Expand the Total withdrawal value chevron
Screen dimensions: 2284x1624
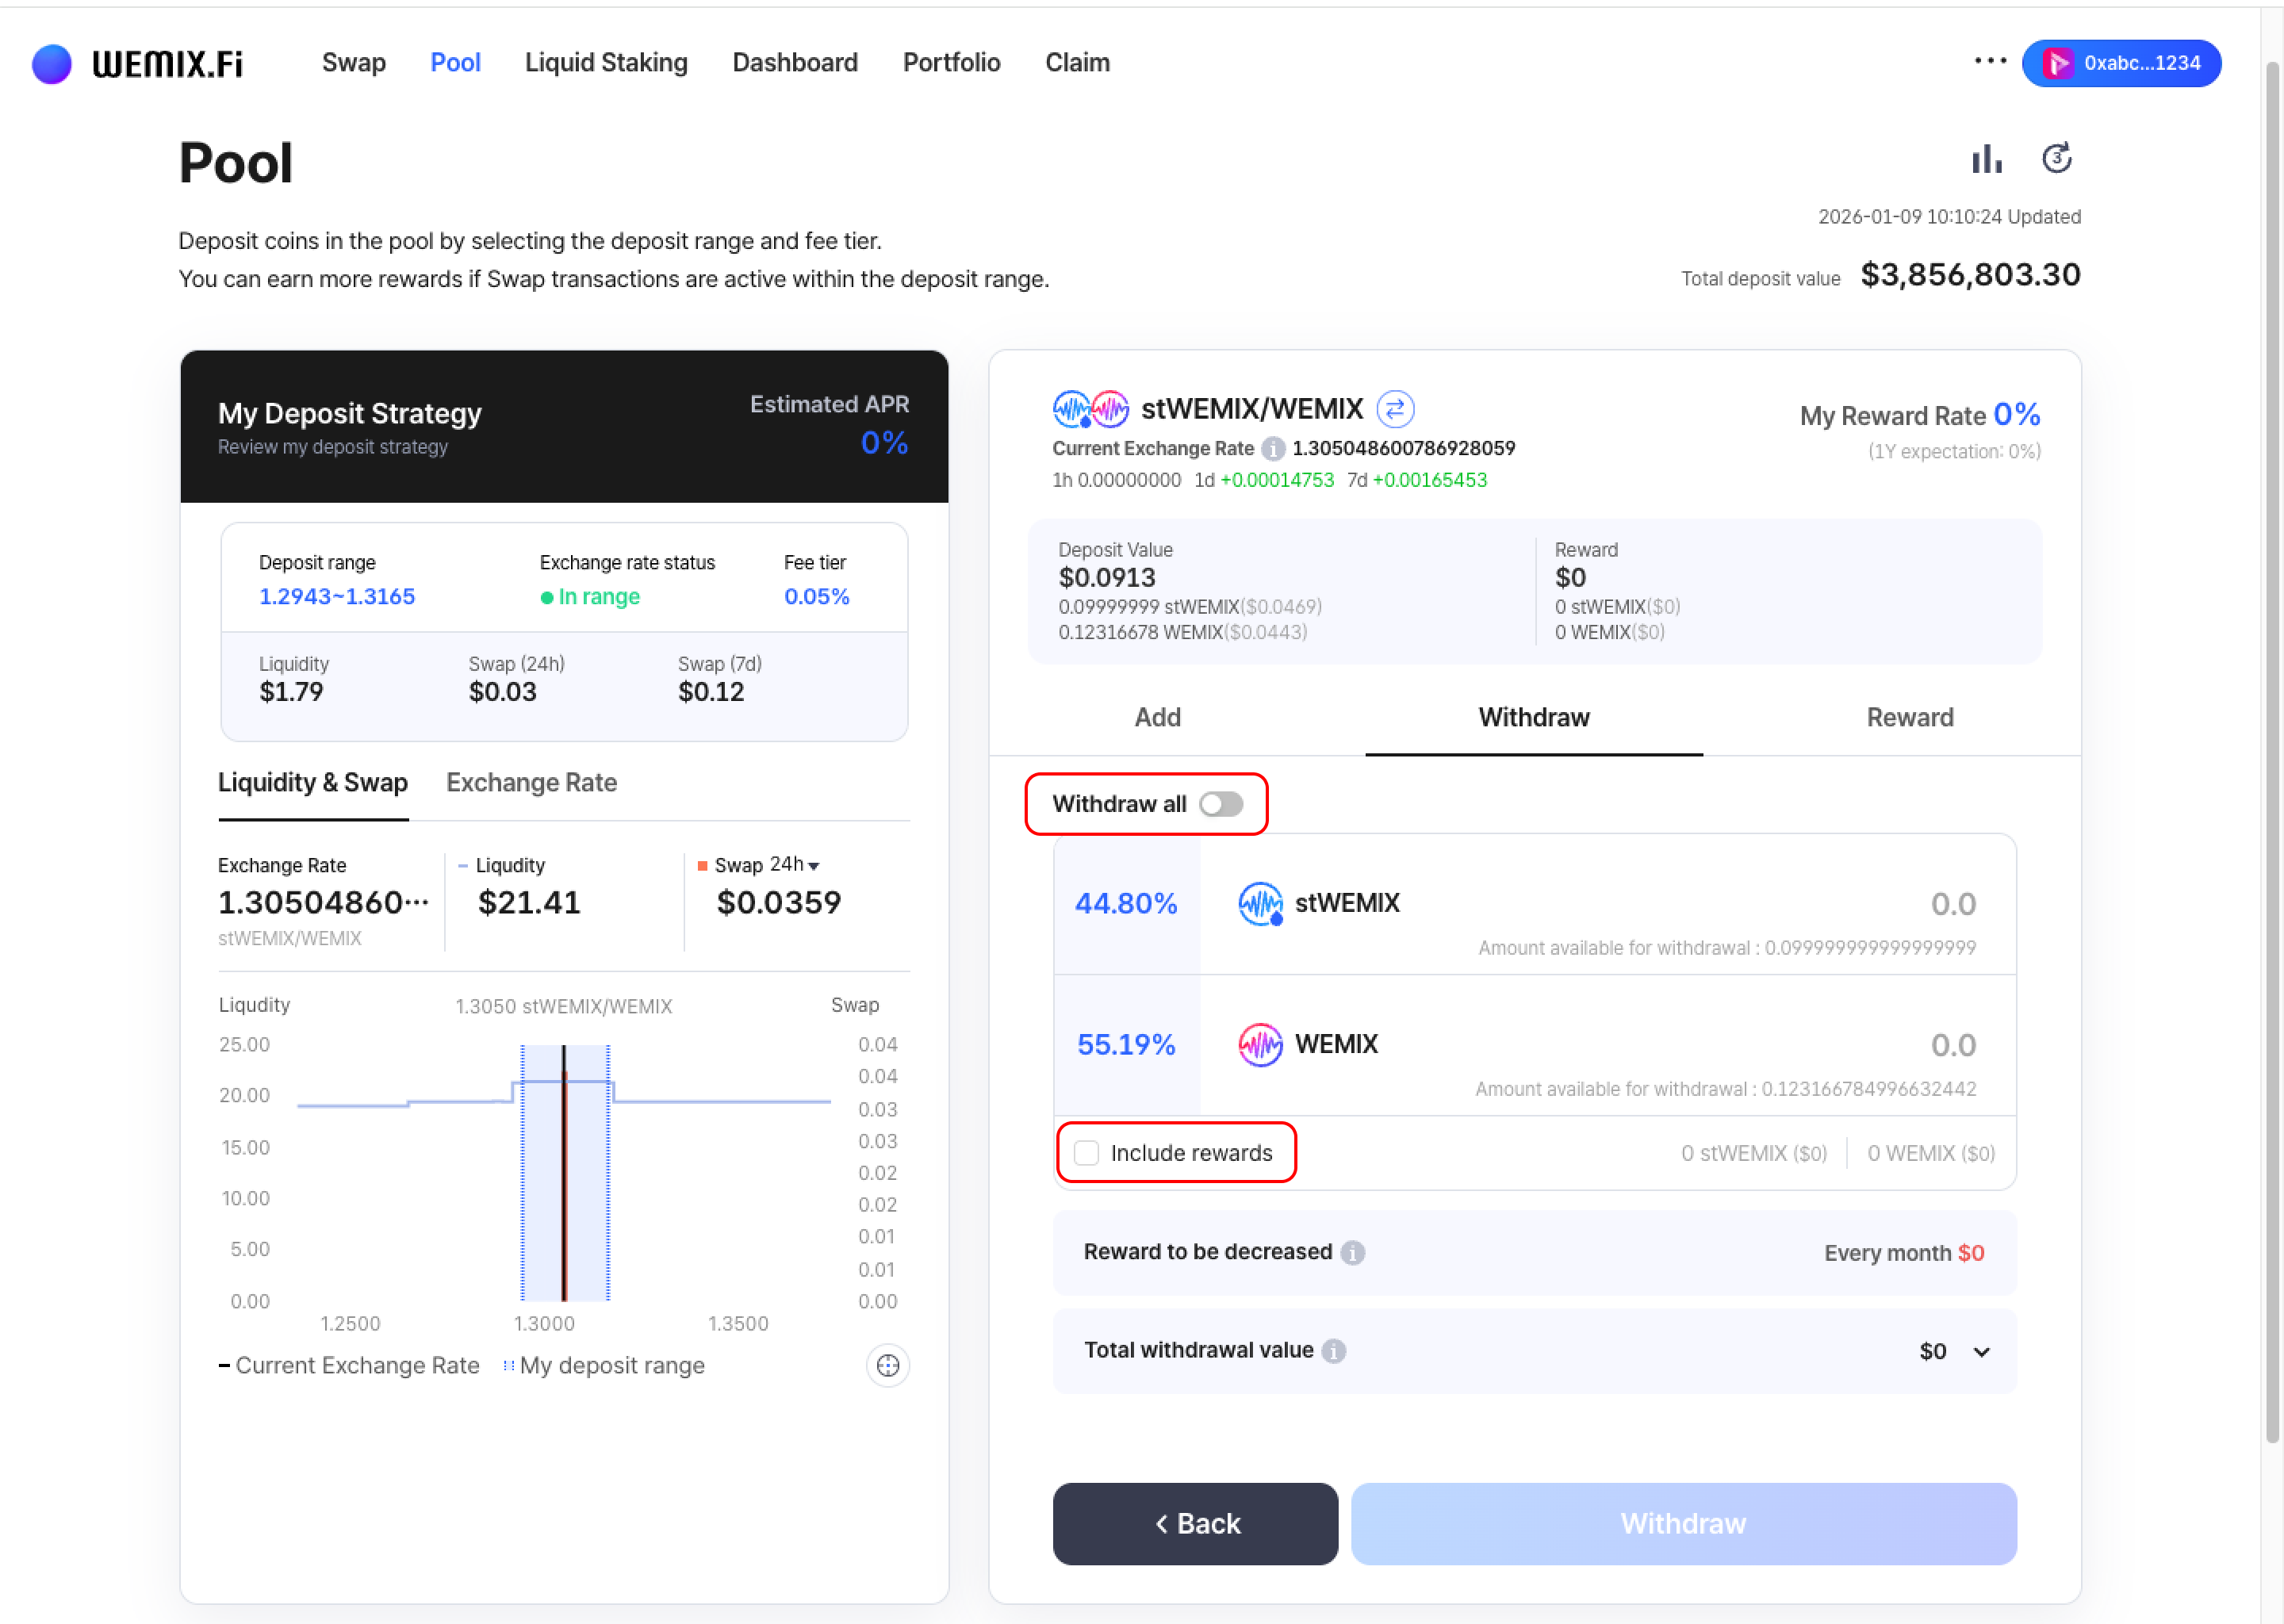click(x=1981, y=1352)
